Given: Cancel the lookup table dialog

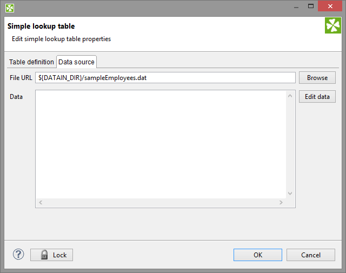Looking at the screenshot, I should pyautogui.click(x=311, y=255).
